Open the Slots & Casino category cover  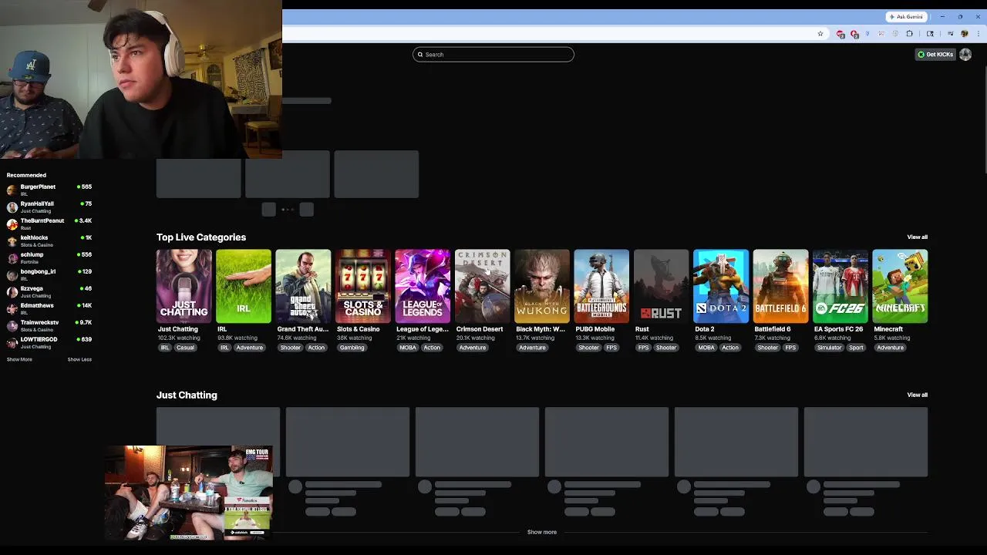point(363,286)
